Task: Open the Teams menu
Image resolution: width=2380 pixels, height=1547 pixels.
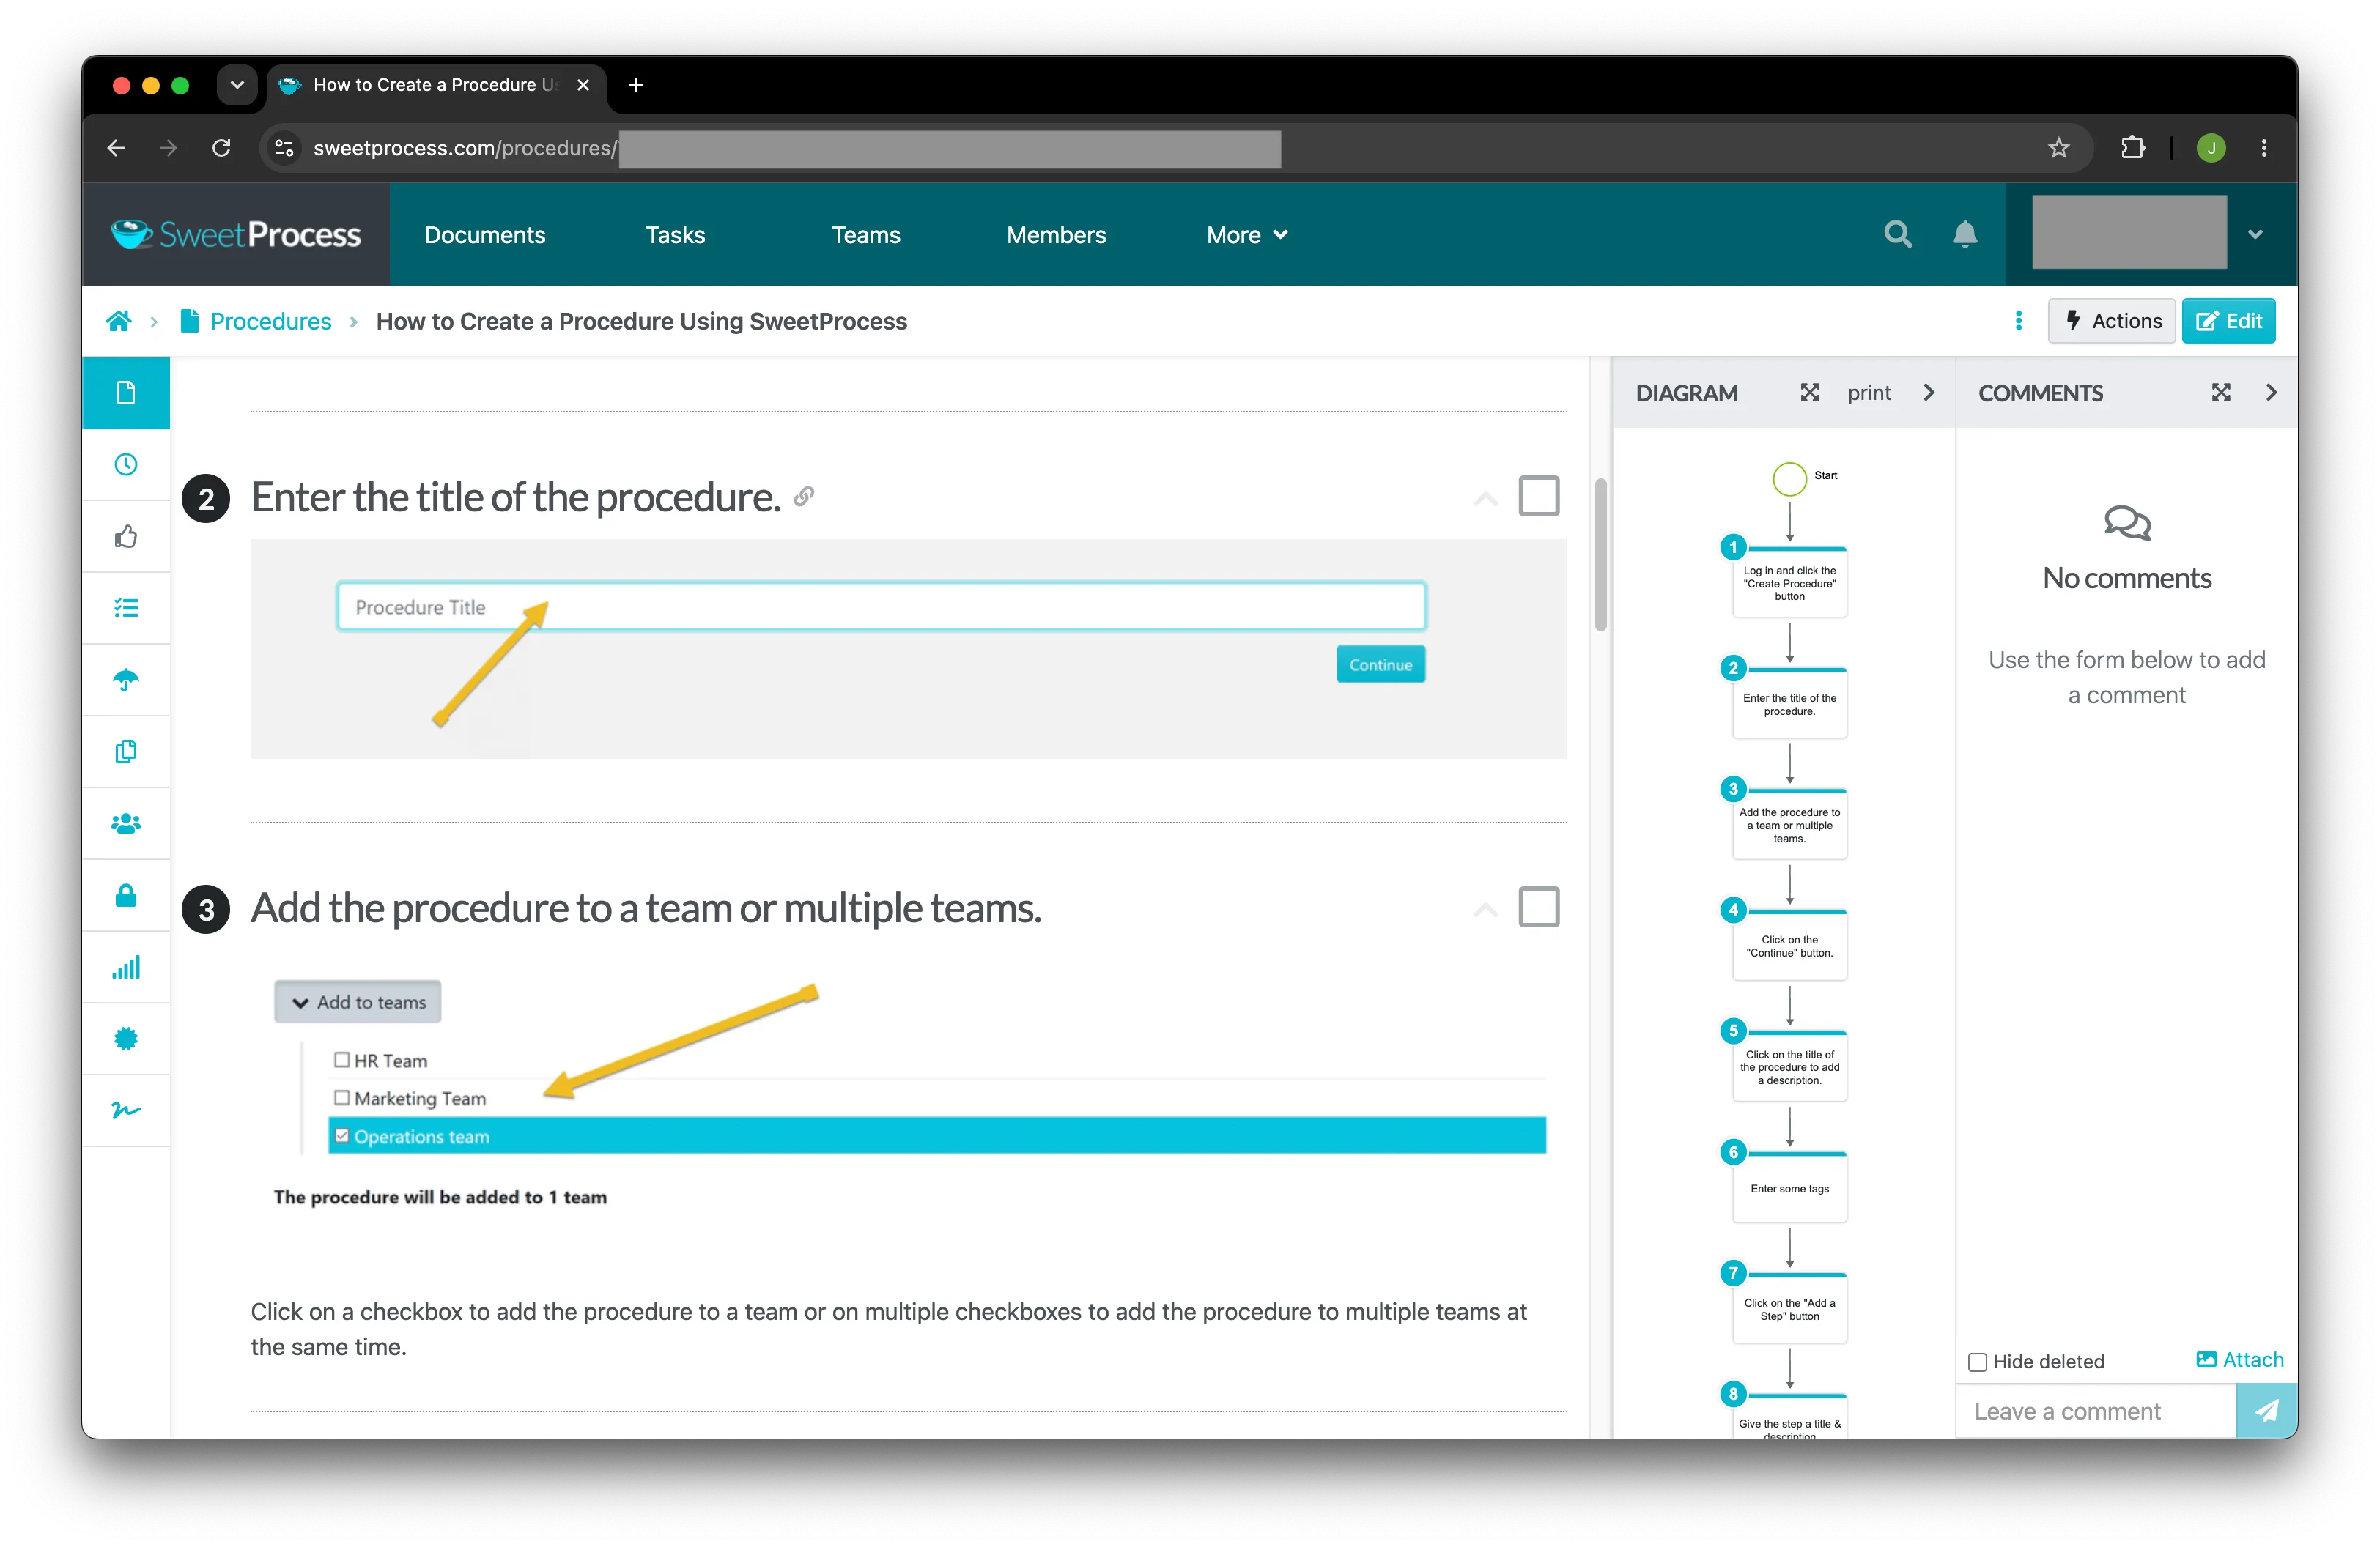Action: 866,235
